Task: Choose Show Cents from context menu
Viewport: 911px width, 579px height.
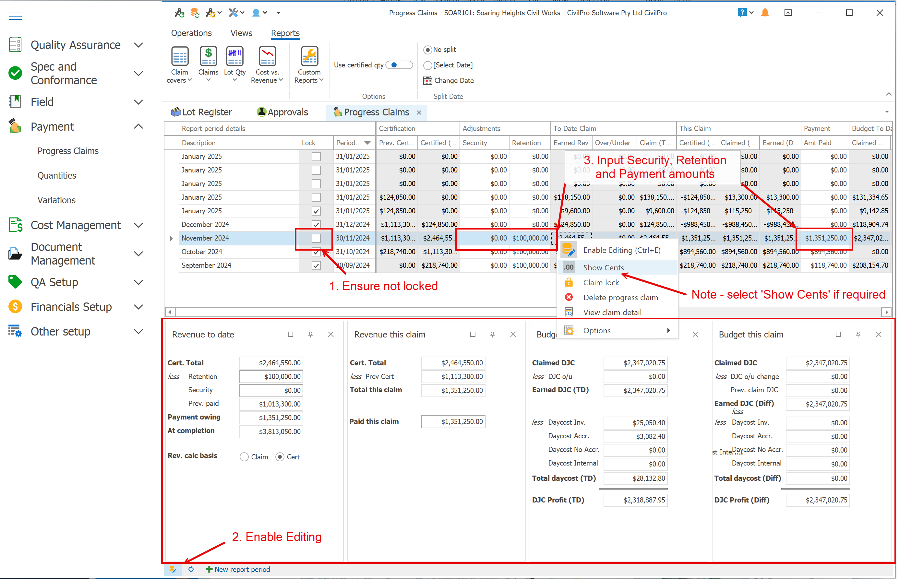Action: [x=617, y=267]
